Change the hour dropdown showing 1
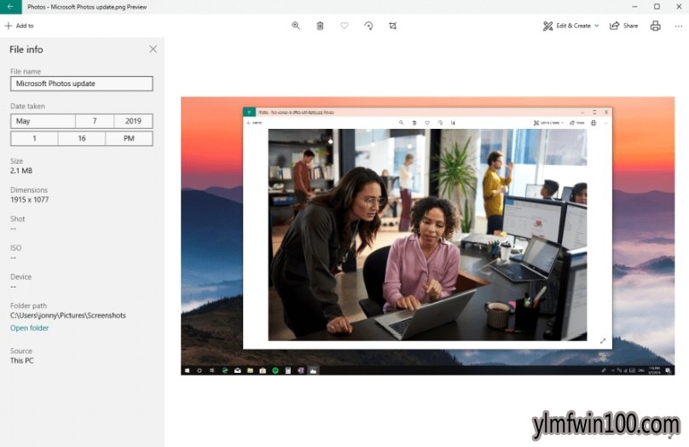The height and width of the screenshot is (447, 689). [x=34, y=138]
